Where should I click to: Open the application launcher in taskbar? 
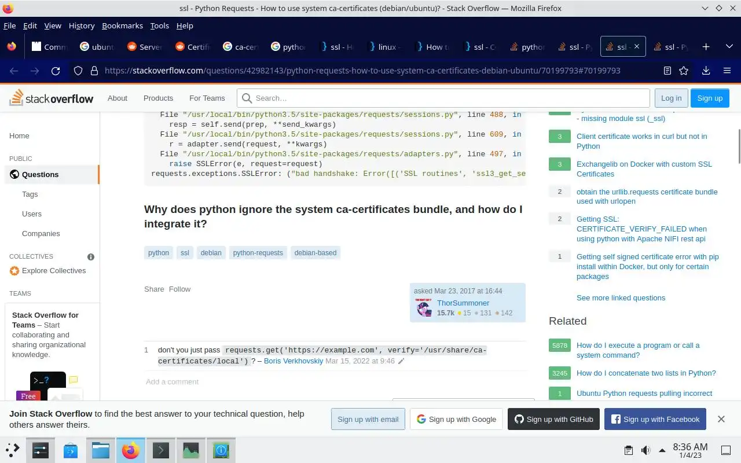pyautogui.click(x=12, y=450)
